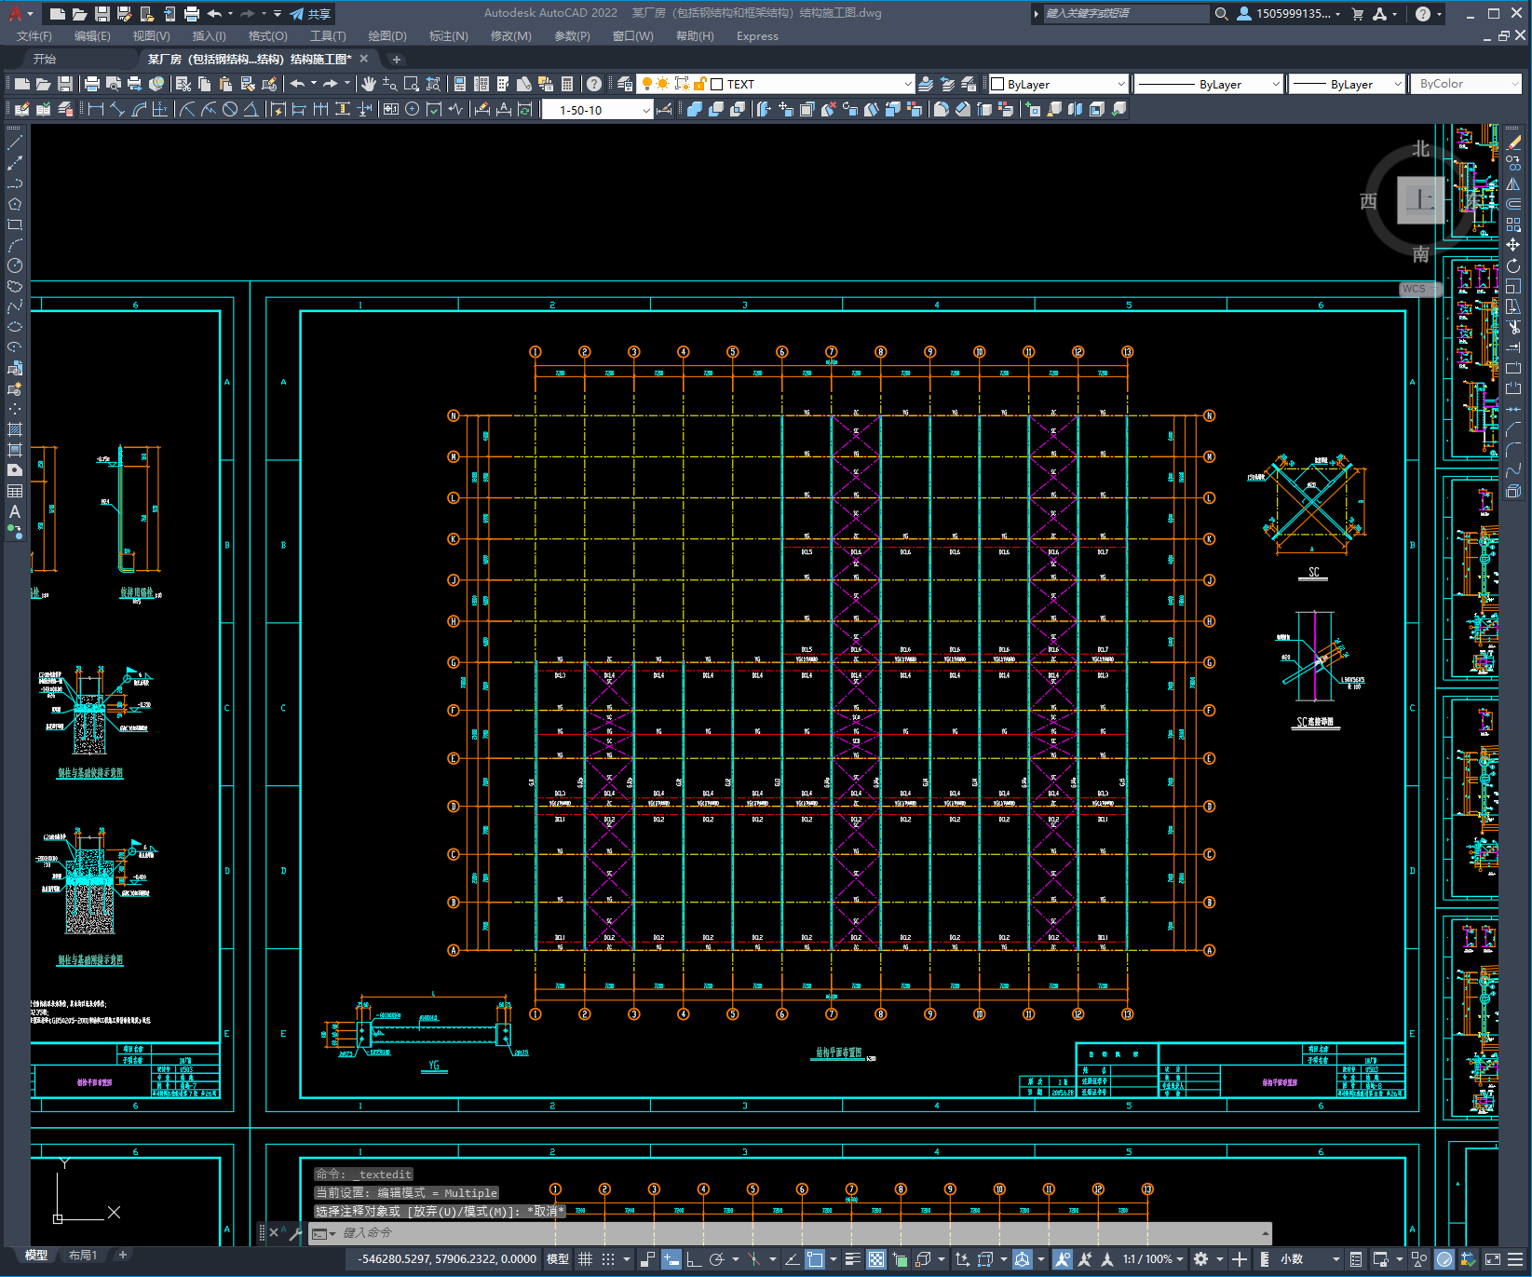Open Layer Properties manager icon

[x=625, y=84]
